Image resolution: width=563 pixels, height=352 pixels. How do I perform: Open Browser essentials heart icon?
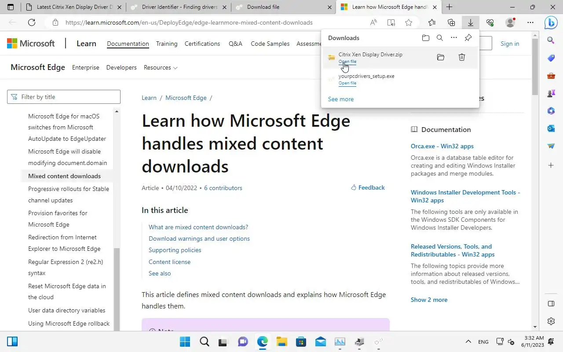pos(490,22)
